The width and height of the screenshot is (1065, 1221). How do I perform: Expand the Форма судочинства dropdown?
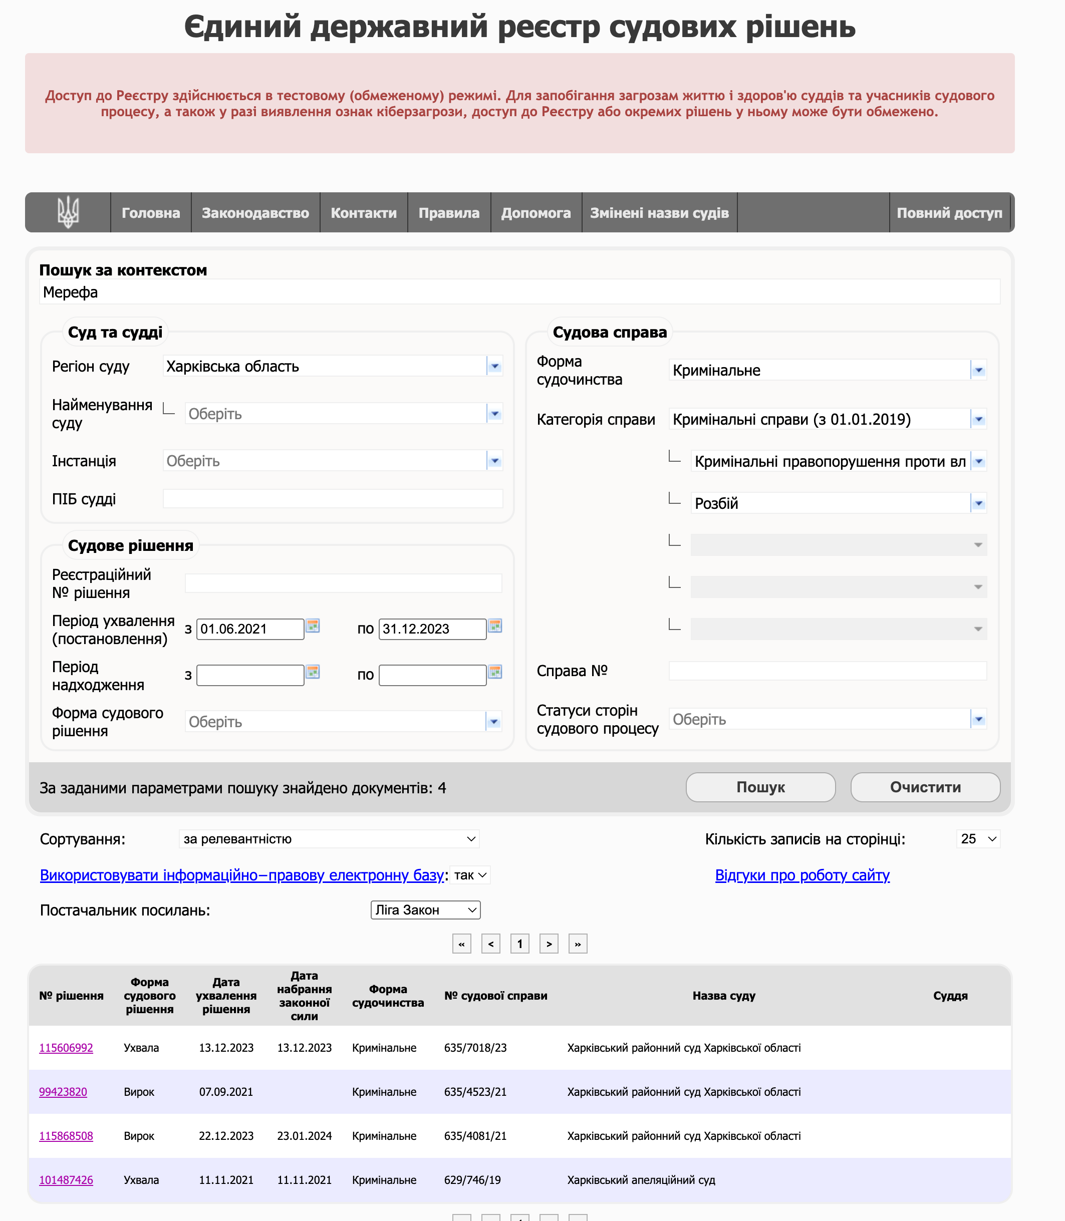click(979, 370)
